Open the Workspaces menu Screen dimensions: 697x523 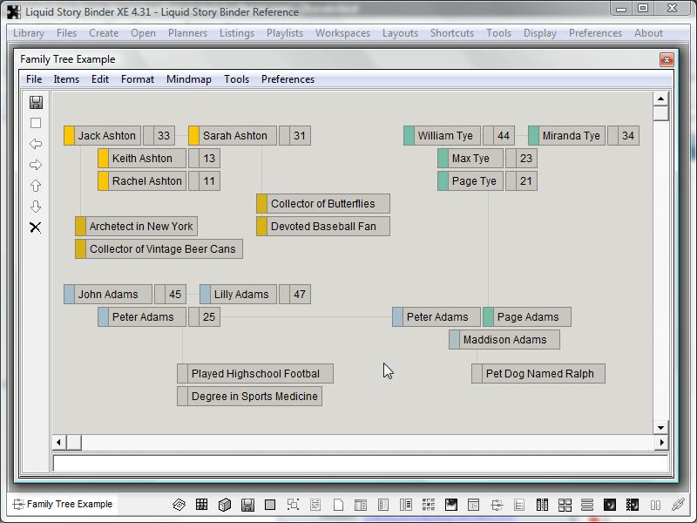pyautogui.click(x=342, y=33)
